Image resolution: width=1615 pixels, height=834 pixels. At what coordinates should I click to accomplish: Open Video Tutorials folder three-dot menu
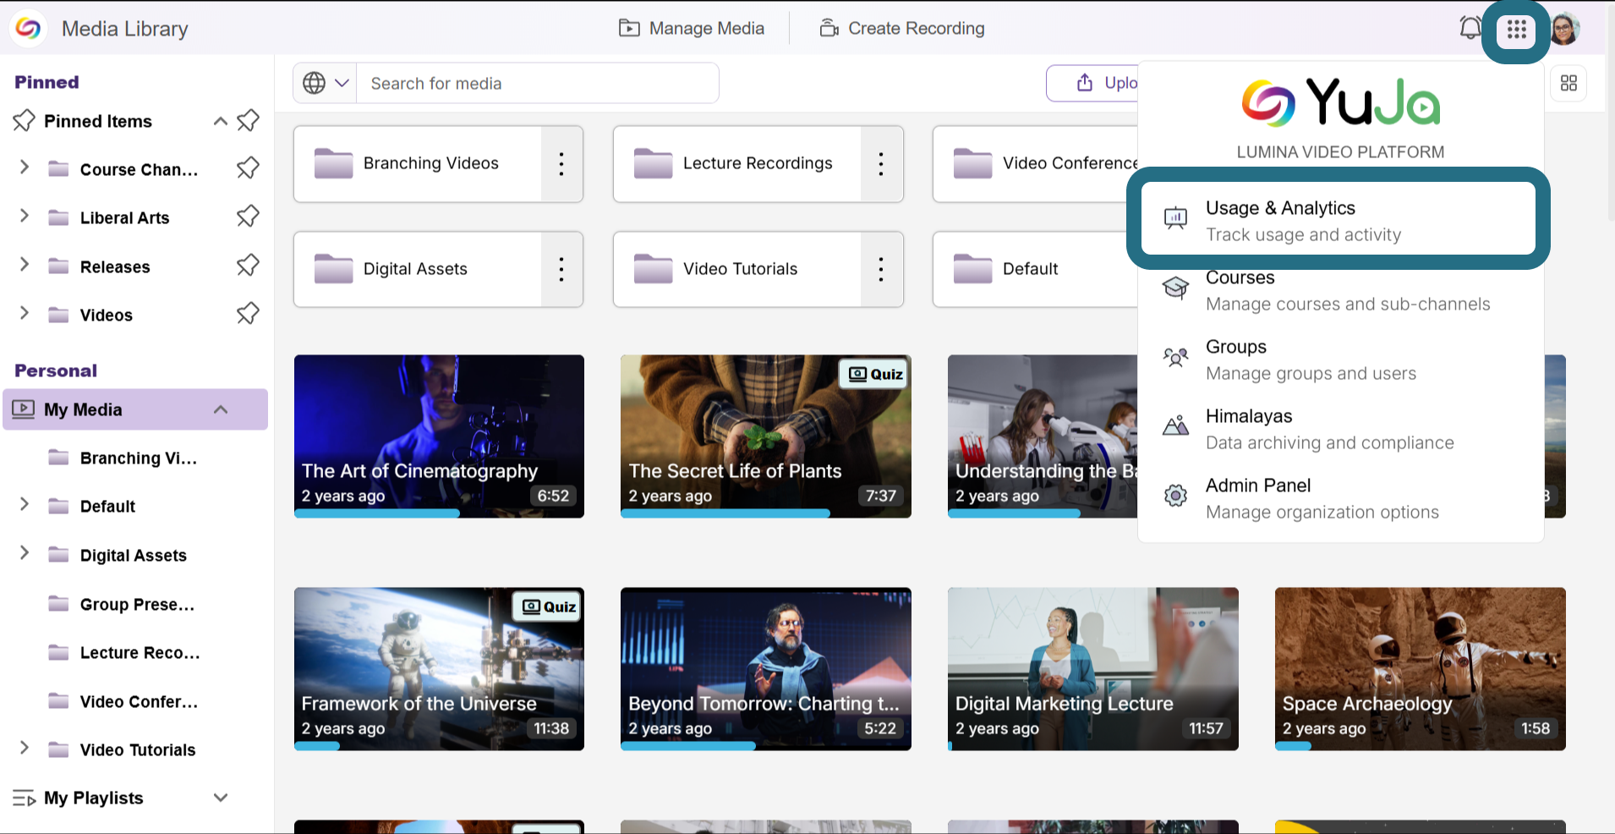tap(881, 269)
